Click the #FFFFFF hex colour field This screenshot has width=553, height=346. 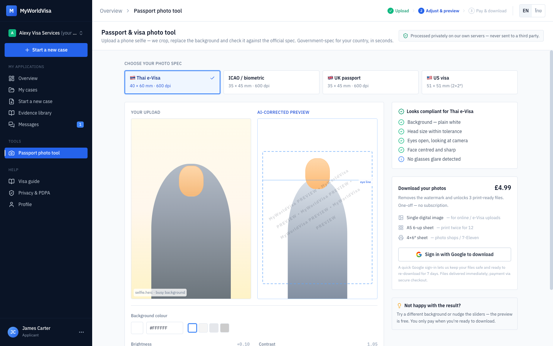(165, 328)
